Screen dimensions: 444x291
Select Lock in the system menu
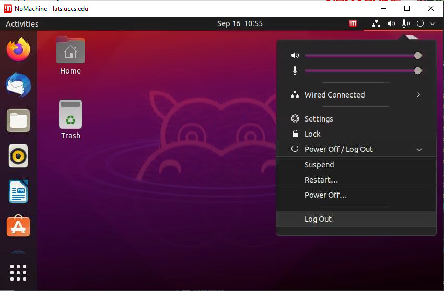pyautogui.click(x=356, y=134)
